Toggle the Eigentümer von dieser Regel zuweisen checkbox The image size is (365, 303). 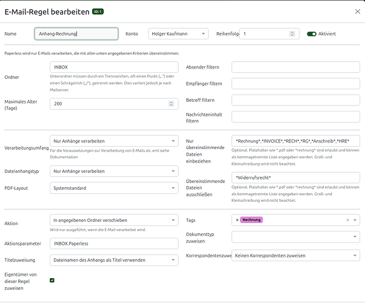52,280
